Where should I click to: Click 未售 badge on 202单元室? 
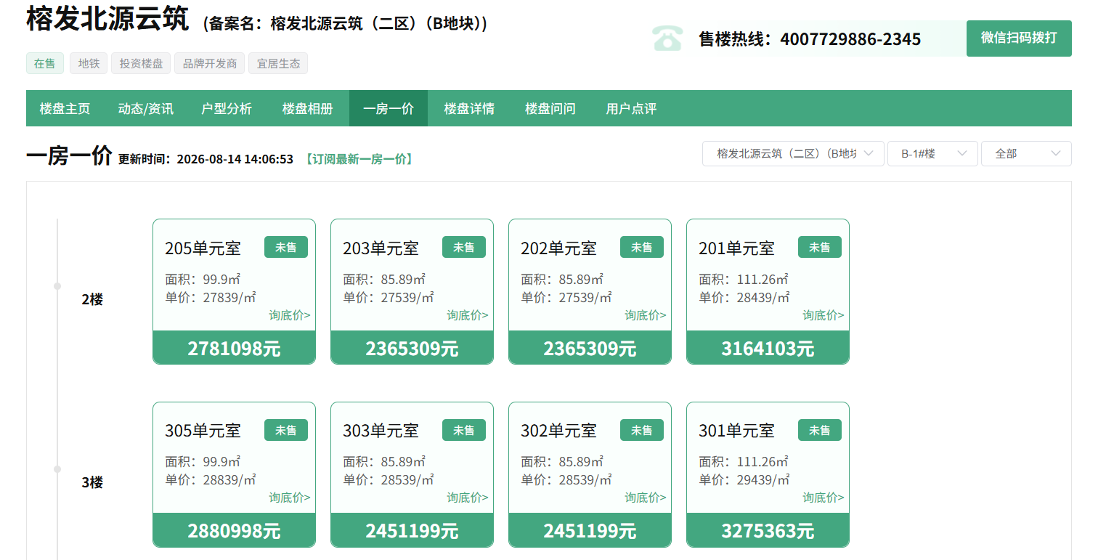pos(642,247)
